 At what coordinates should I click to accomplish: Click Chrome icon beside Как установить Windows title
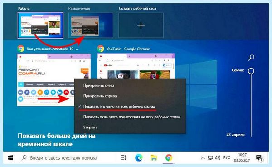(21, 49)
